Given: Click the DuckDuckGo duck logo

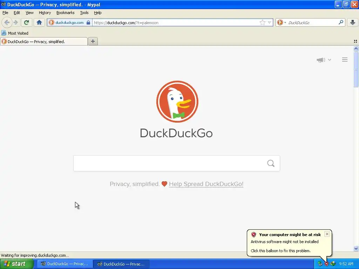Looking at the screenshot, I should click(x=177, y=102).
